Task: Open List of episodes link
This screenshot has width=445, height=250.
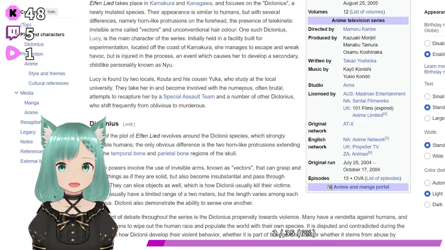Action: click(383, 178)
